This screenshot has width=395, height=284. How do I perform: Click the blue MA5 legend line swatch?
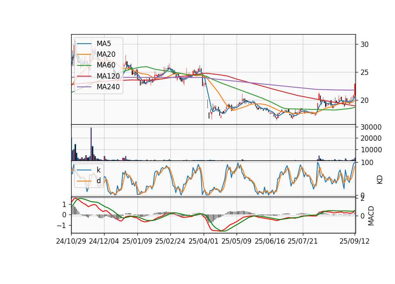click(x=84, y=44)
